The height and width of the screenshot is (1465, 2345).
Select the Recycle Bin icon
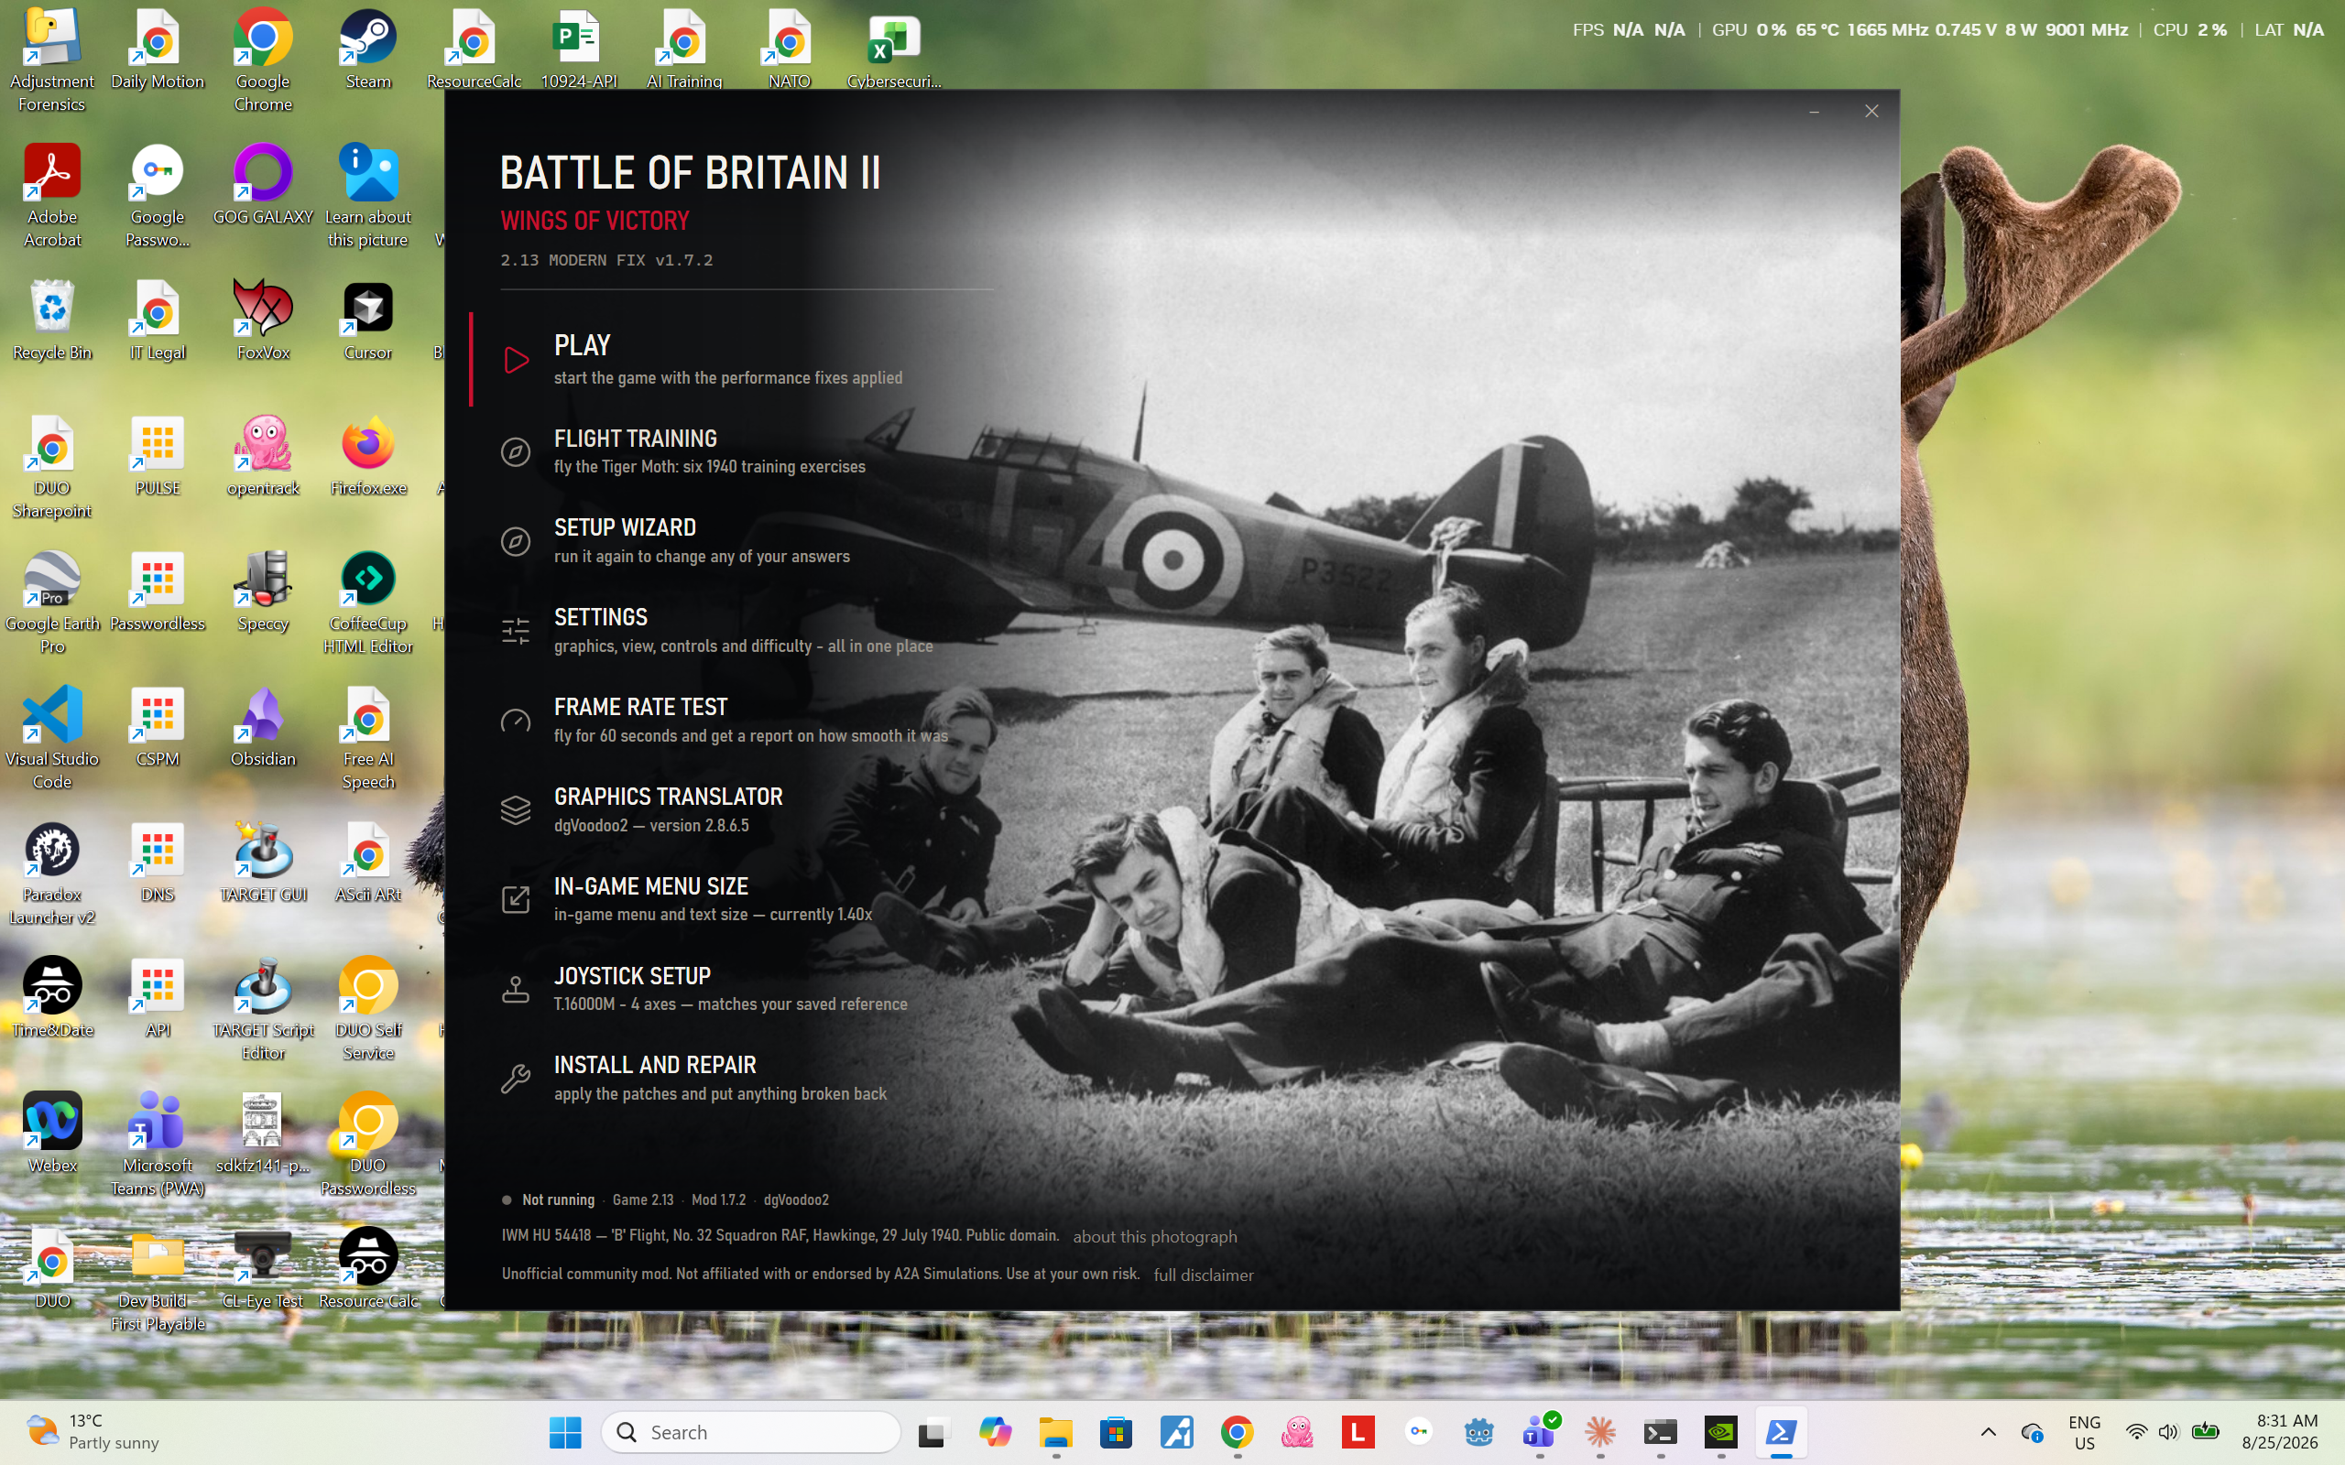[52, 321]
